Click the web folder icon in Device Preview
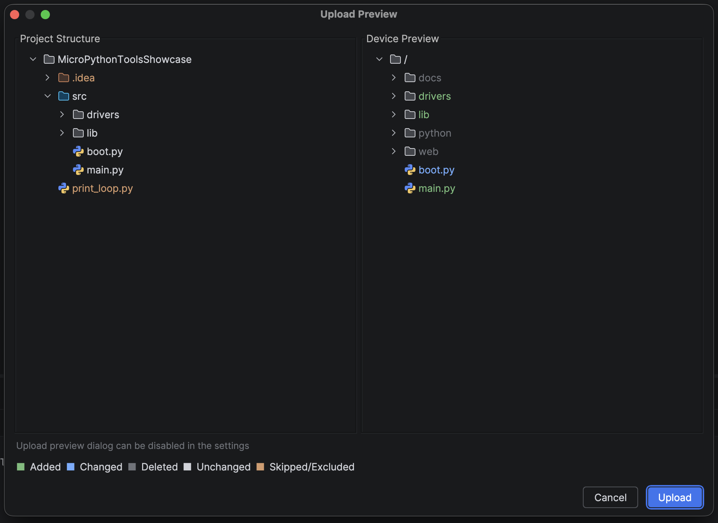The width and height of the screenshot is (718, 523). point(410,152)
